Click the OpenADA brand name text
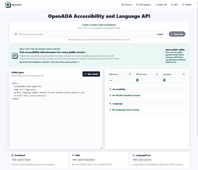This screenshot has height=170, width=198. point(17,5)
